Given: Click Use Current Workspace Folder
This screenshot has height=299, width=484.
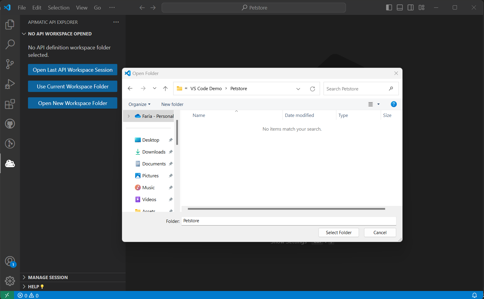Looking at the screenshot, I should 73,86.
